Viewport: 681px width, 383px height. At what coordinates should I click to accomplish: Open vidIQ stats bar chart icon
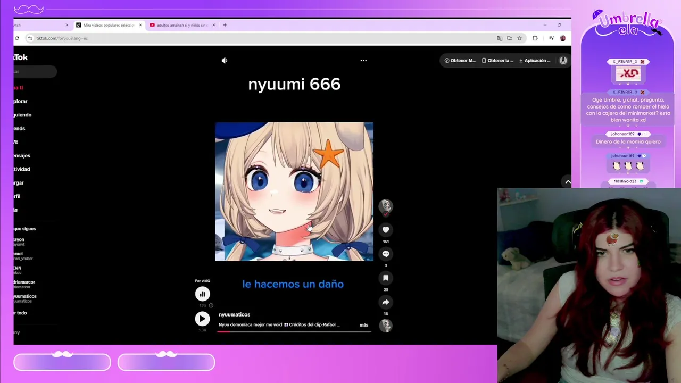coord(202,294)
